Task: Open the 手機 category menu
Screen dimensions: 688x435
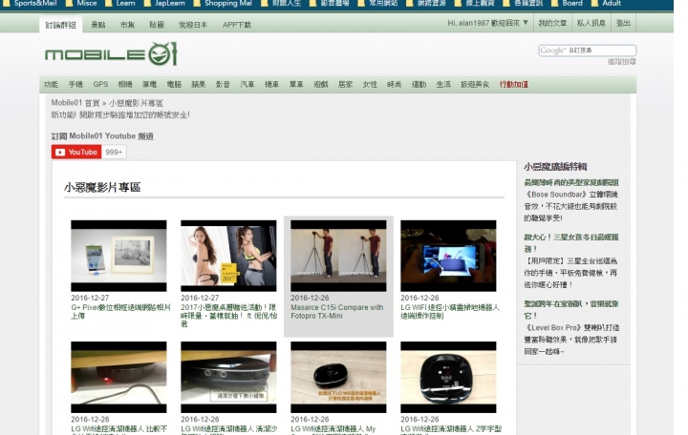Action: (75, 84)
